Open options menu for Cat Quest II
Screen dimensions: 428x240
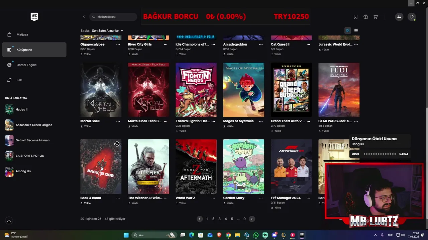(308, 44)
